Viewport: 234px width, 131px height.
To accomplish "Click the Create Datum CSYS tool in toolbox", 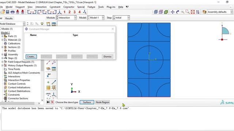I will (54, 94).
